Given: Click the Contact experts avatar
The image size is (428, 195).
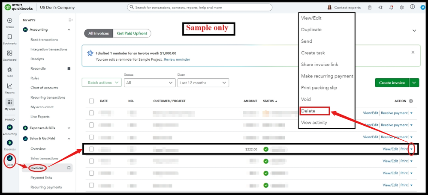Looking at the screenshot, I should coord(329,7).
